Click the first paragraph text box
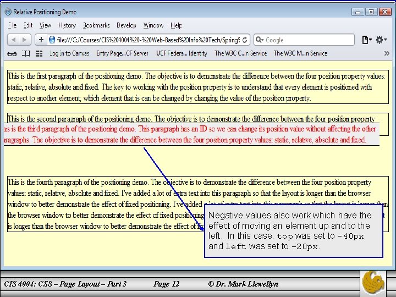 tap(198, 87)
